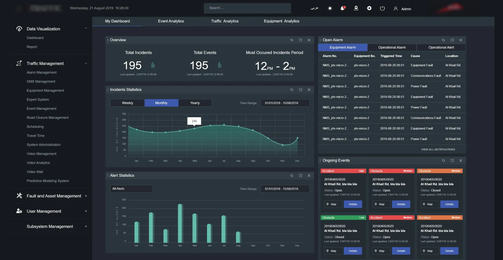
Task: Collapse the Data Visualization section
Action: [86, 28]
